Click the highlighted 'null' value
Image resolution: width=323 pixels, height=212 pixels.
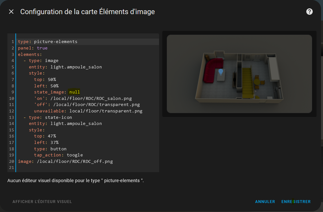(x=75, y=92)
